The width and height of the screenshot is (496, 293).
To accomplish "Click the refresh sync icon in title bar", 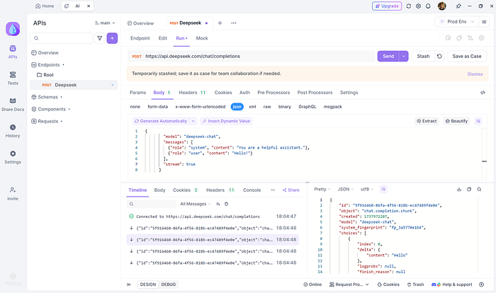I will 409,6.
